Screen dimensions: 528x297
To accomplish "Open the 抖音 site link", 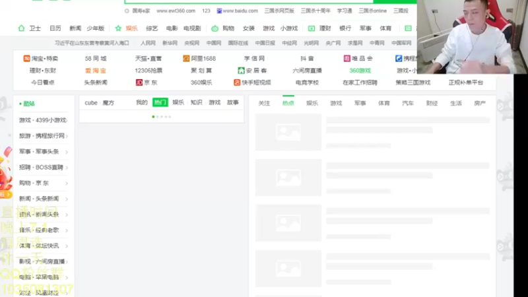I will pyautogui.click(x=307, y=59).
